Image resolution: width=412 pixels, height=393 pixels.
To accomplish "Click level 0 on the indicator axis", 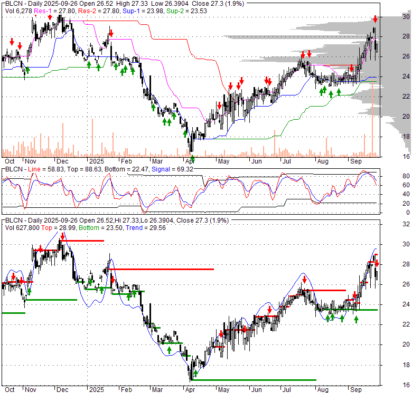I will [408, 213].
